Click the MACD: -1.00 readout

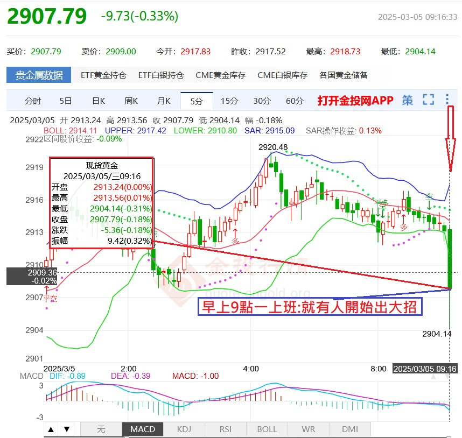click(195, 376)
